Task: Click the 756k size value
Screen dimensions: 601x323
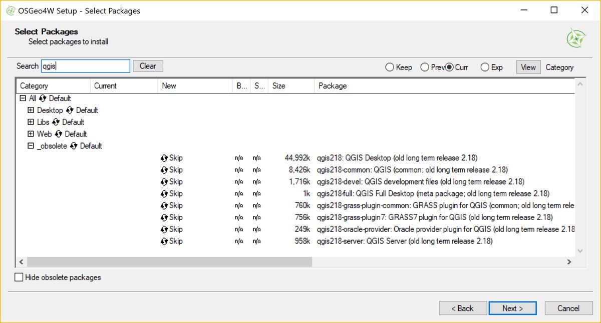Action: coord(303,217)
